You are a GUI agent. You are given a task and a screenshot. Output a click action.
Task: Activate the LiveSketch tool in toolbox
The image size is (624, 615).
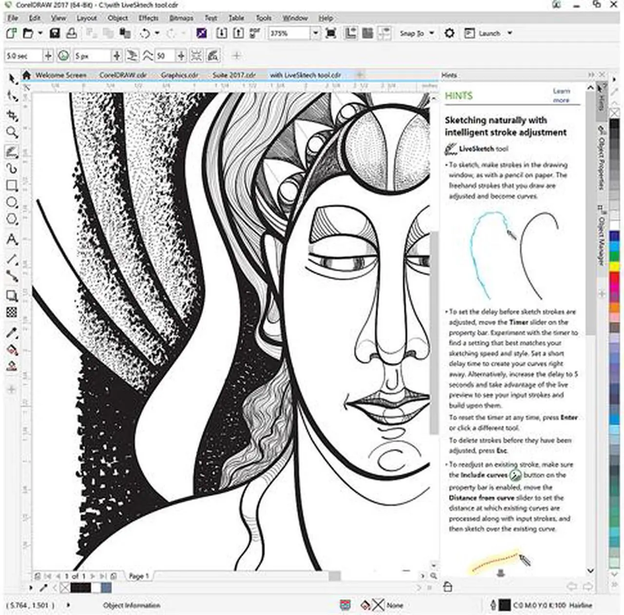[x=12, y=152]
